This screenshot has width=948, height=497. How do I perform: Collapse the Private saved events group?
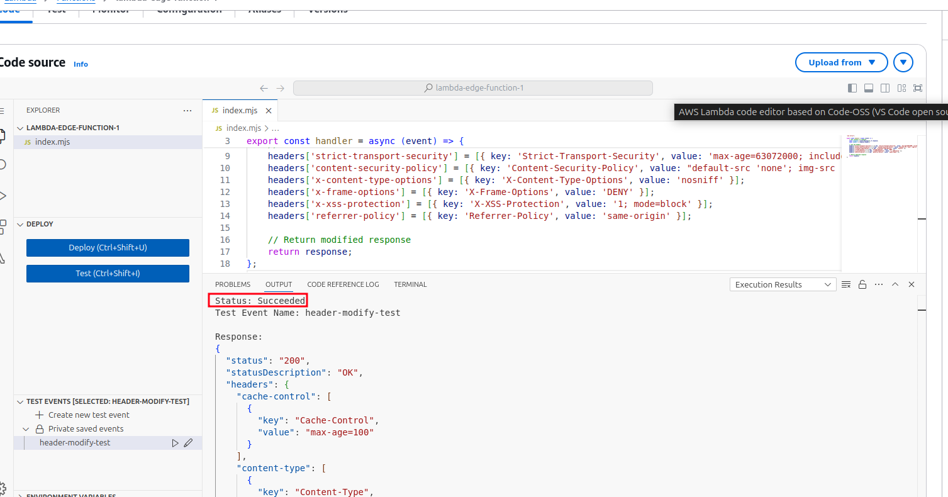tap(26, 429)
